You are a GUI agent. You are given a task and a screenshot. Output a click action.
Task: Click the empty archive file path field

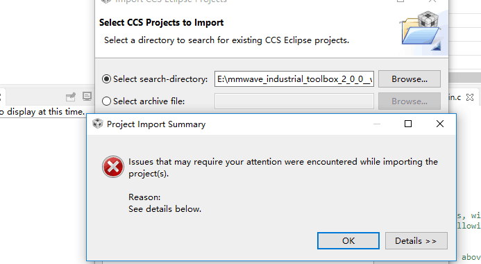[294, 101]
